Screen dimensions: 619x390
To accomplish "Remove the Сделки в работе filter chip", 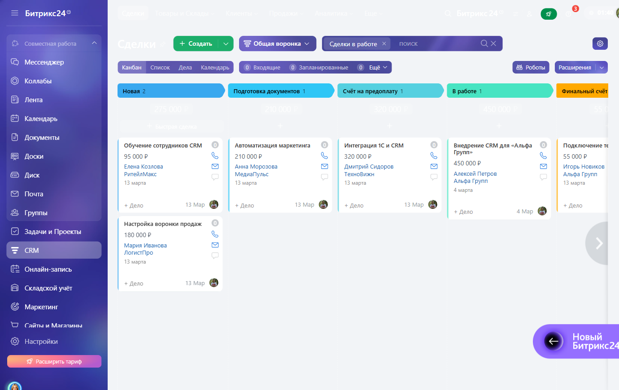I will 384,43.
